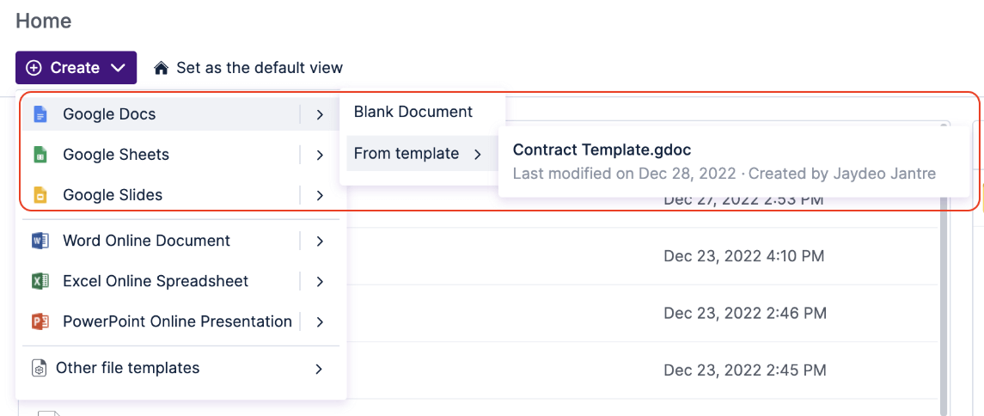Screen dimensions: 984x416
Task: Expand the Google Sheets submenu chevron
Action: pos(319,155)
